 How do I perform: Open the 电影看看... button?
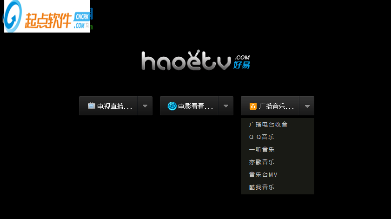point(189,106)
